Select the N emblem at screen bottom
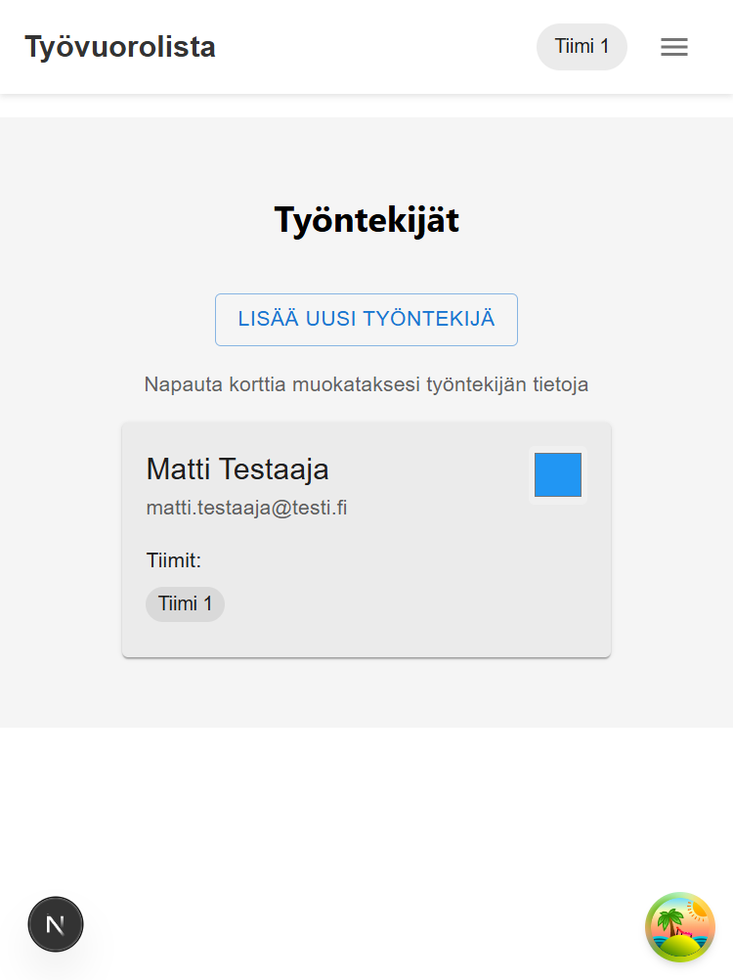 pyautogui.click(x=56, y=923)
